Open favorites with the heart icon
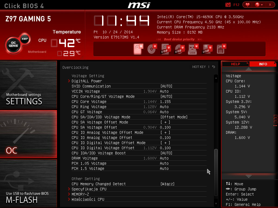The image size is (278, 208). [248, 5]
